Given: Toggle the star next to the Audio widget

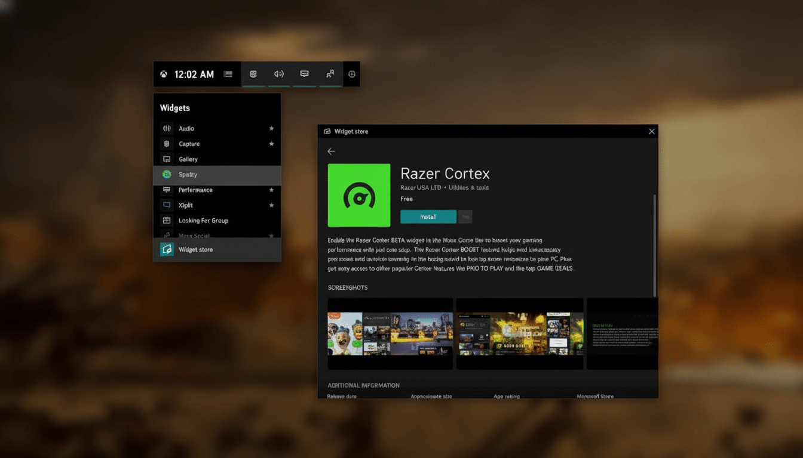Looking at the screenshot, I should pos(270,128).
